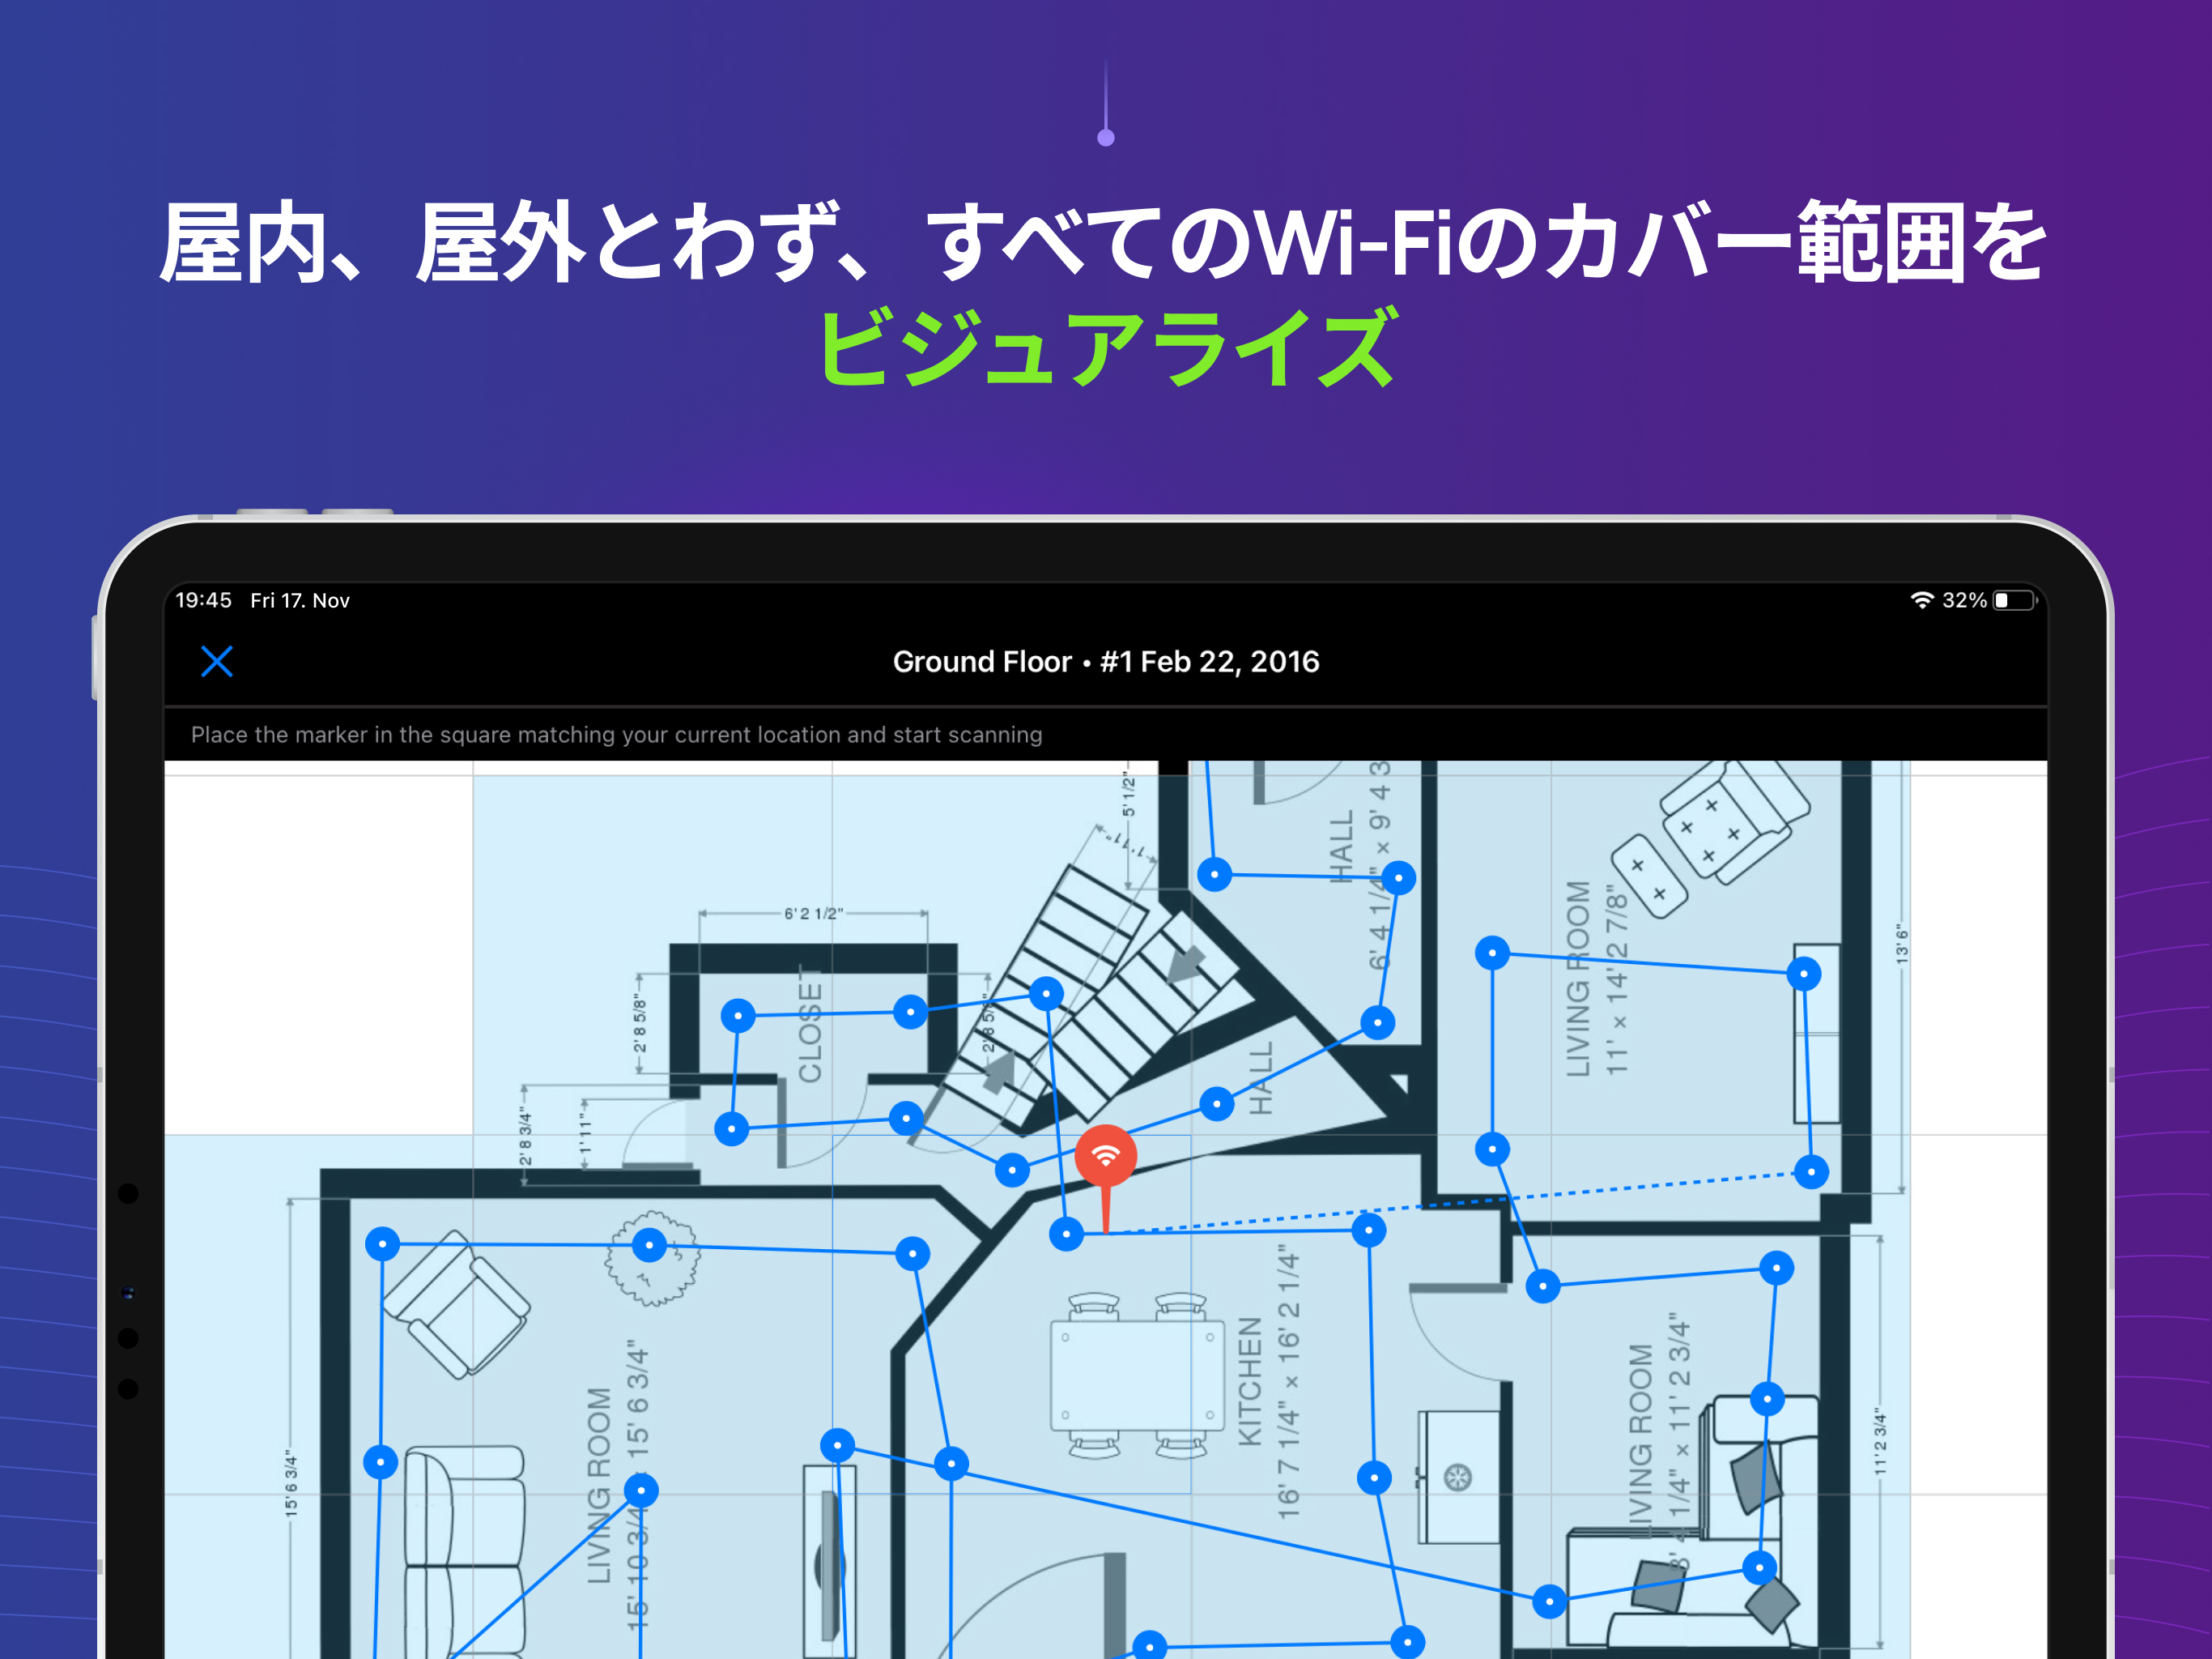Close the Ground Floor survey with X
Screen dimensions: 2212x1659
tap(216, 661)
